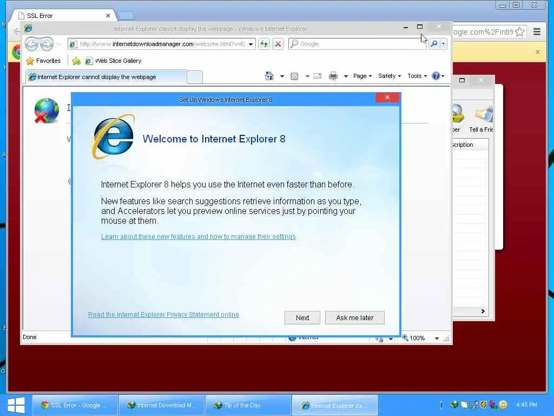Click the magnifier search button in IE
Viewport: 554px width, 416px height.
(434, 44)
